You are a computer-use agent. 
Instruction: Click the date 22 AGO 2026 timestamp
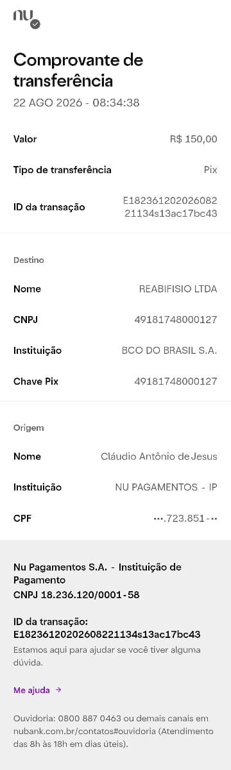click(x=76, y=103)
